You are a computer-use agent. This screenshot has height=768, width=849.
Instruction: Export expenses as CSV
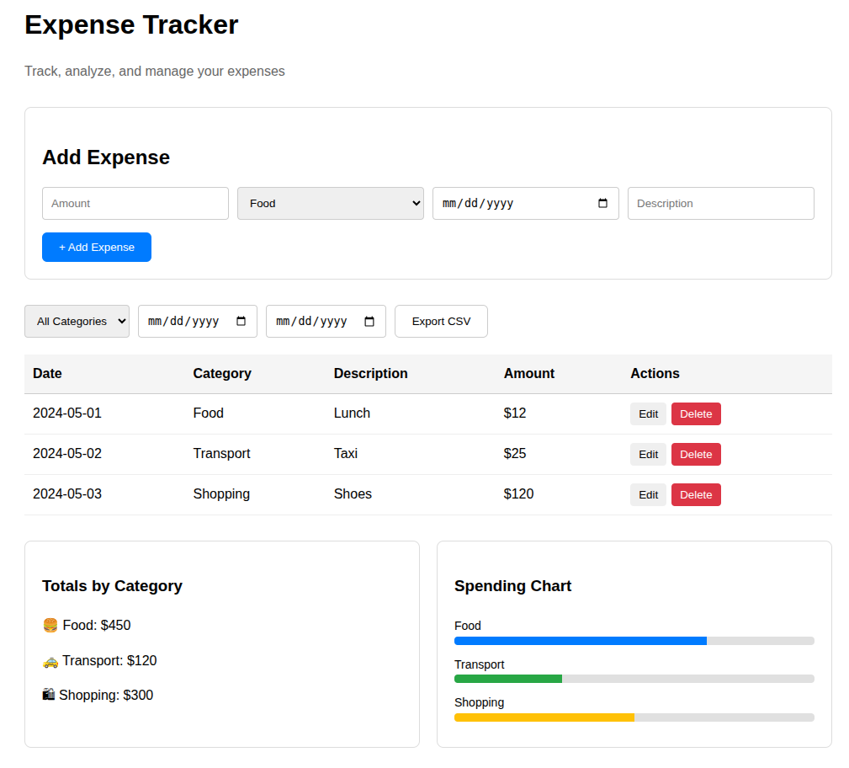click(x=440, y=321)
